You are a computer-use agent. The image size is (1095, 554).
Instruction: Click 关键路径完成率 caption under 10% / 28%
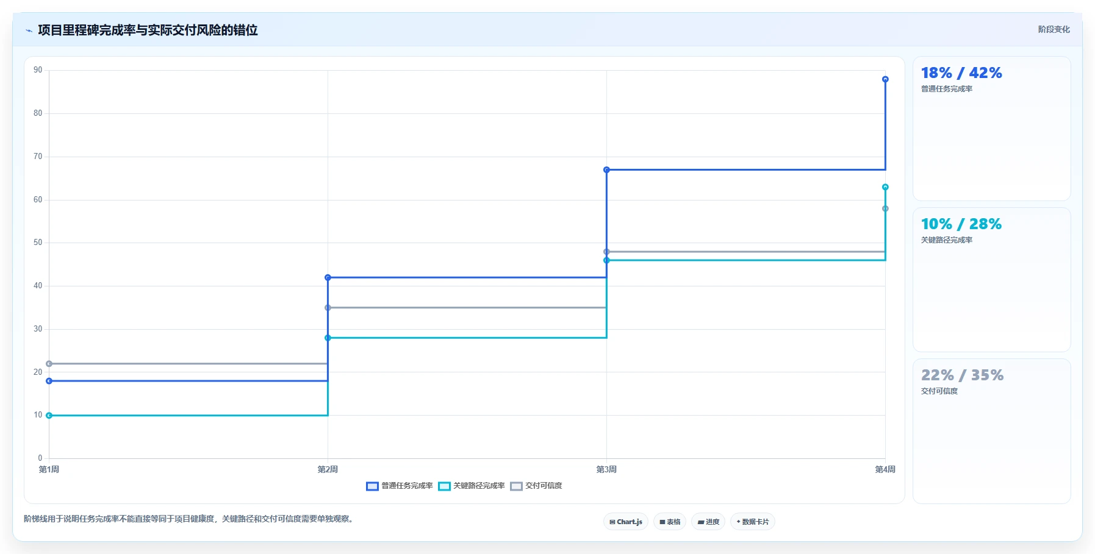(x=947, y=240)
